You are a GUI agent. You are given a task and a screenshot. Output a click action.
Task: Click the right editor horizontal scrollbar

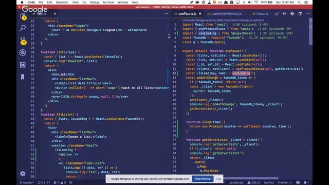(x=251, y=178)
